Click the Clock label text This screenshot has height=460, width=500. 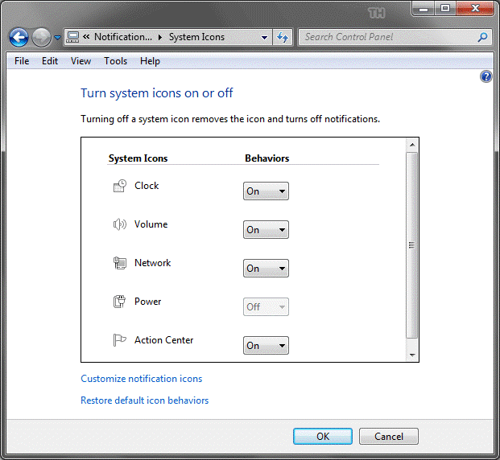click(147, 186)
